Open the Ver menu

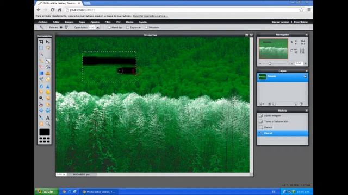tap(119, 22)
